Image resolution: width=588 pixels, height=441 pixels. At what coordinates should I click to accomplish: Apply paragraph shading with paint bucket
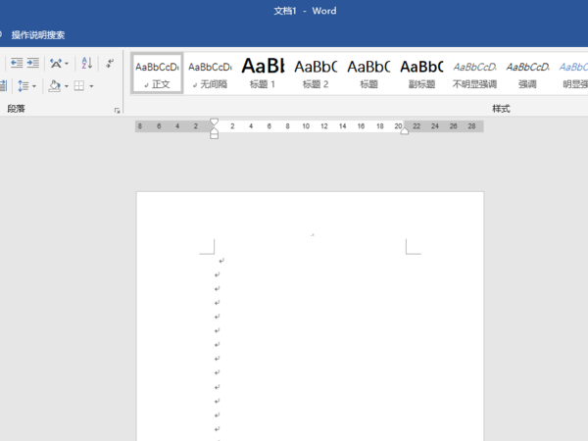pyautogui.click(x=55, y=86)
